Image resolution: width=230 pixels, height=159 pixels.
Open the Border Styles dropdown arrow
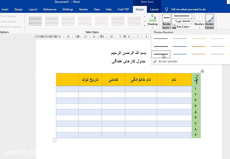(x=170, y=28)
